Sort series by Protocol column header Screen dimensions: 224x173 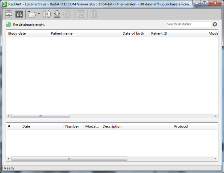[x=195, y=126]
